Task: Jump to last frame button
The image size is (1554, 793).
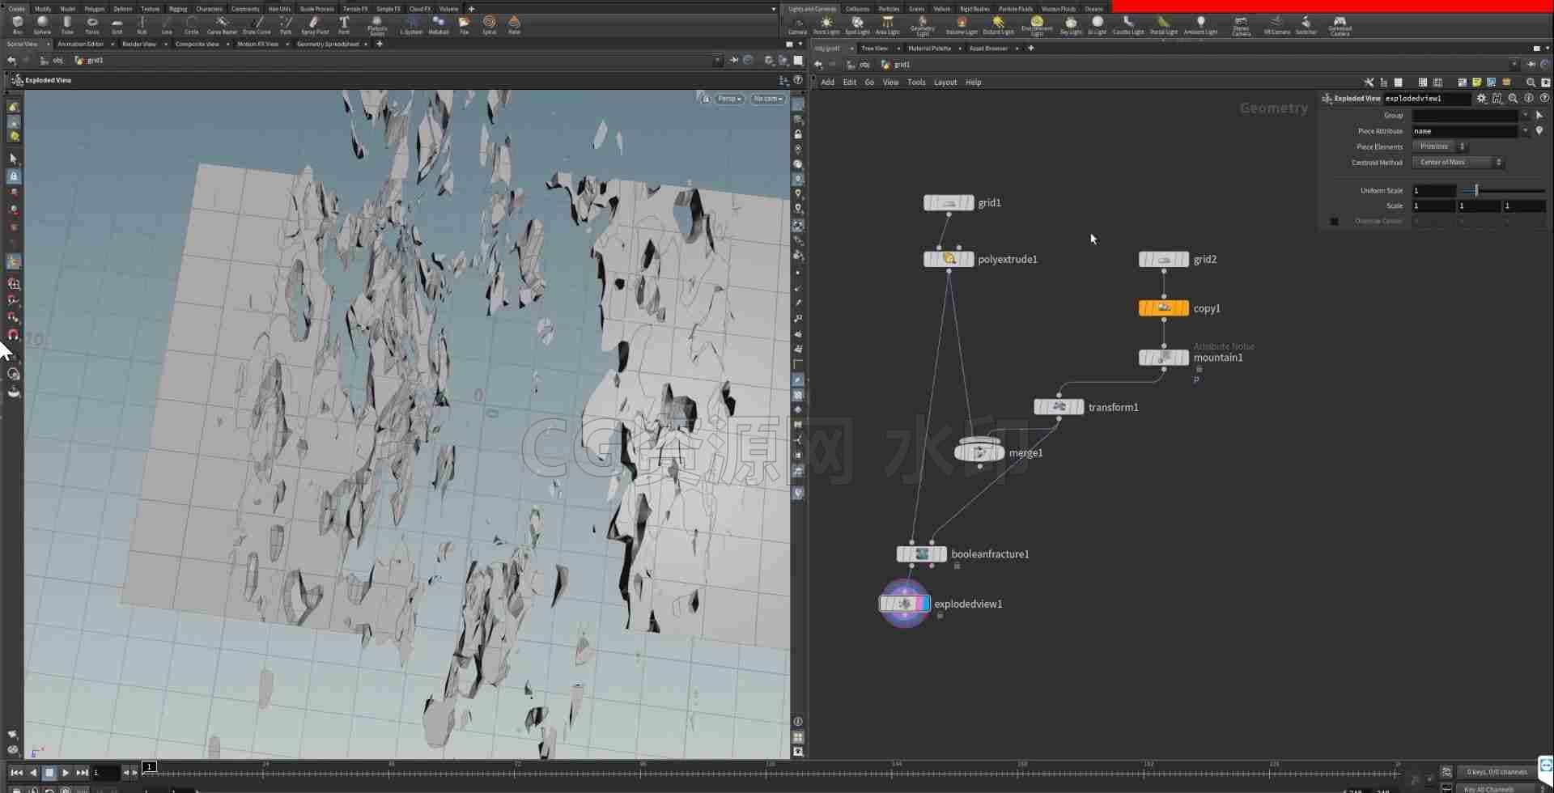Action: tap(82, 773)
